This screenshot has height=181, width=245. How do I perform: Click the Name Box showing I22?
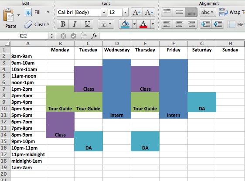pos(24,36)
